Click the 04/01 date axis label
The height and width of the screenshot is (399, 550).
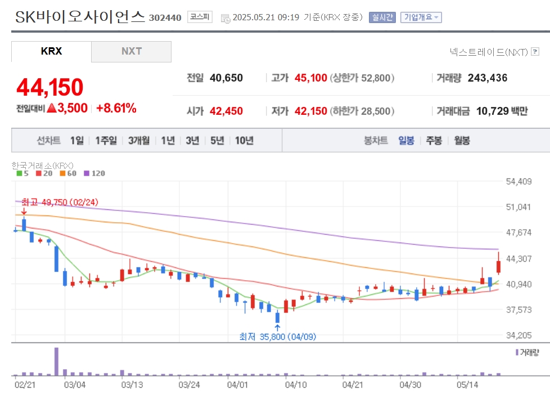click(237, 384)
